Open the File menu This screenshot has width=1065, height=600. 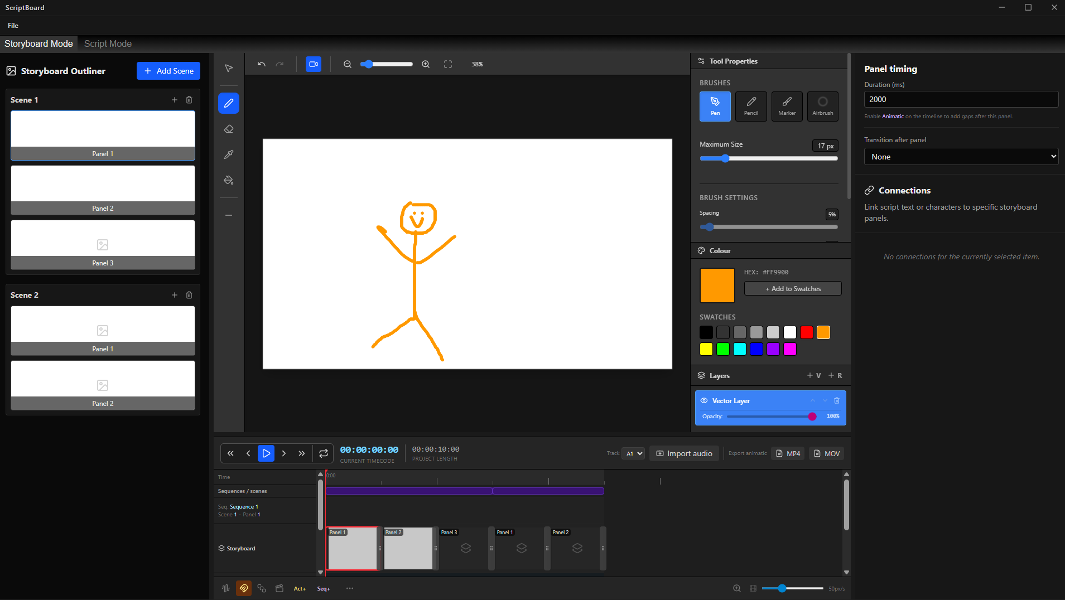point(13,26)
